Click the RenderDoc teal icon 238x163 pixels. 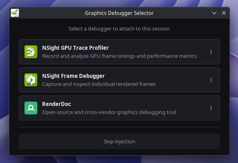pyautogui.click(x=31, y=108)
